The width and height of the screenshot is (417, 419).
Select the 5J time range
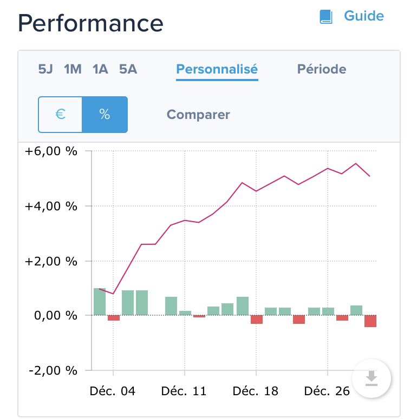(45, 69)
